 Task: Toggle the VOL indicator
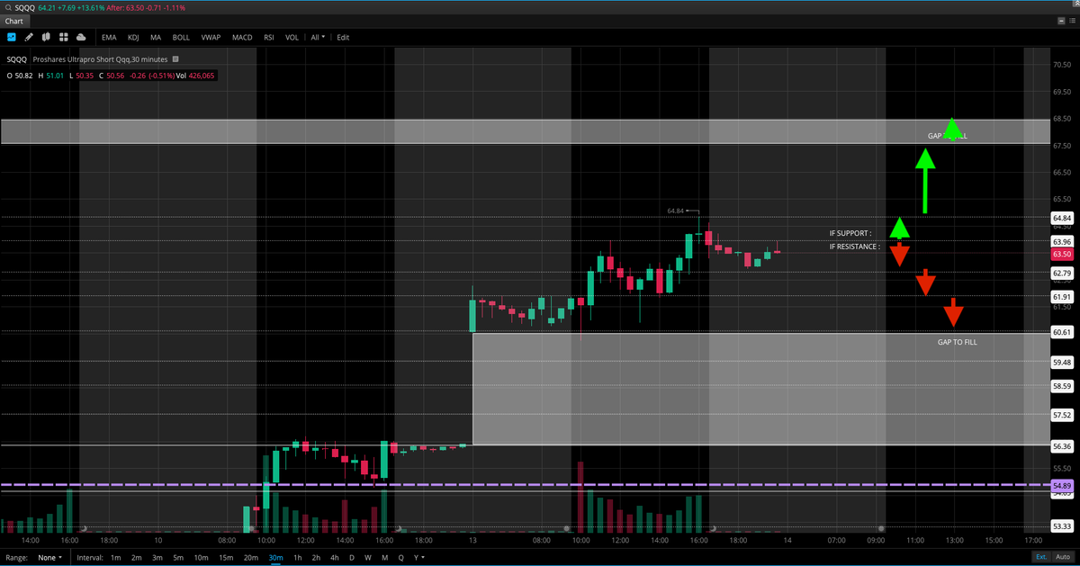[292, 38]
